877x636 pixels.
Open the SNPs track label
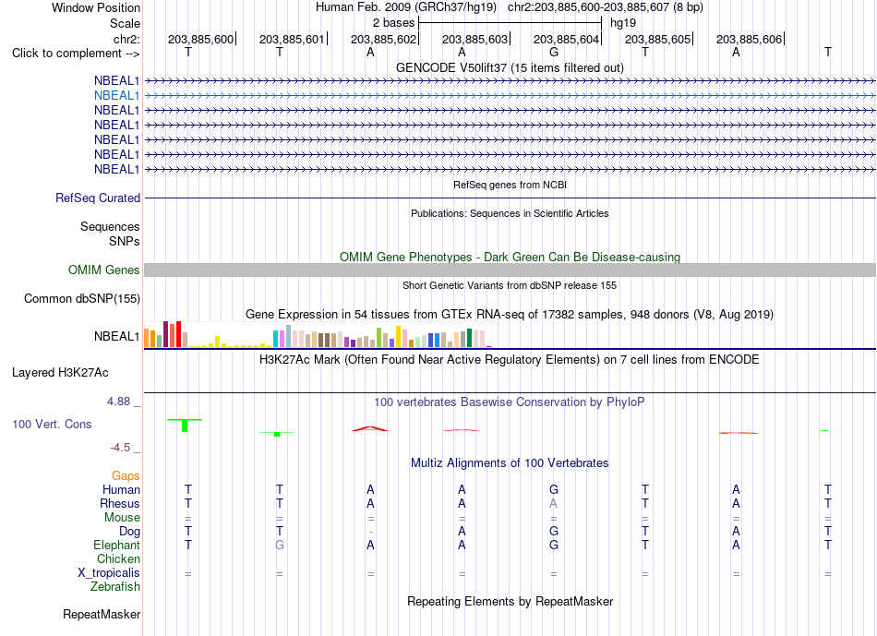(x=125, y=241)
